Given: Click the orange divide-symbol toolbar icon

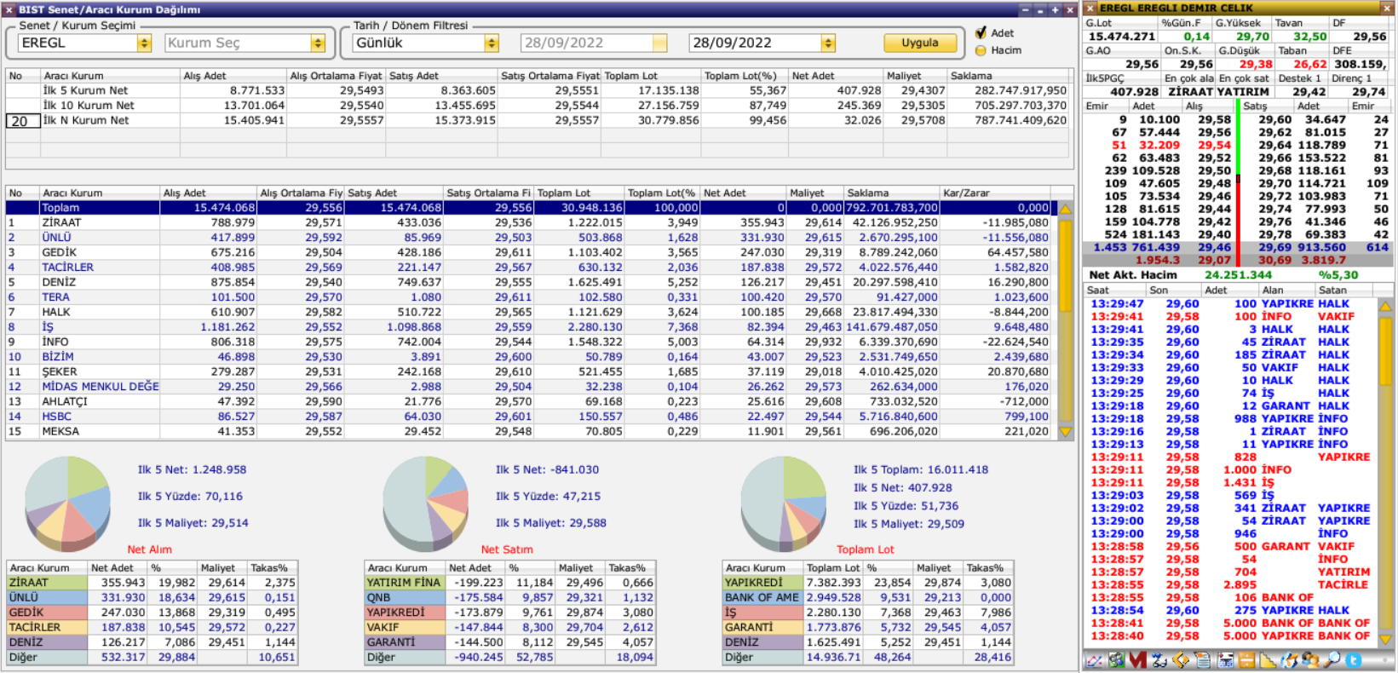Looking at the screenshot, I should click(x=1246, y=660).
